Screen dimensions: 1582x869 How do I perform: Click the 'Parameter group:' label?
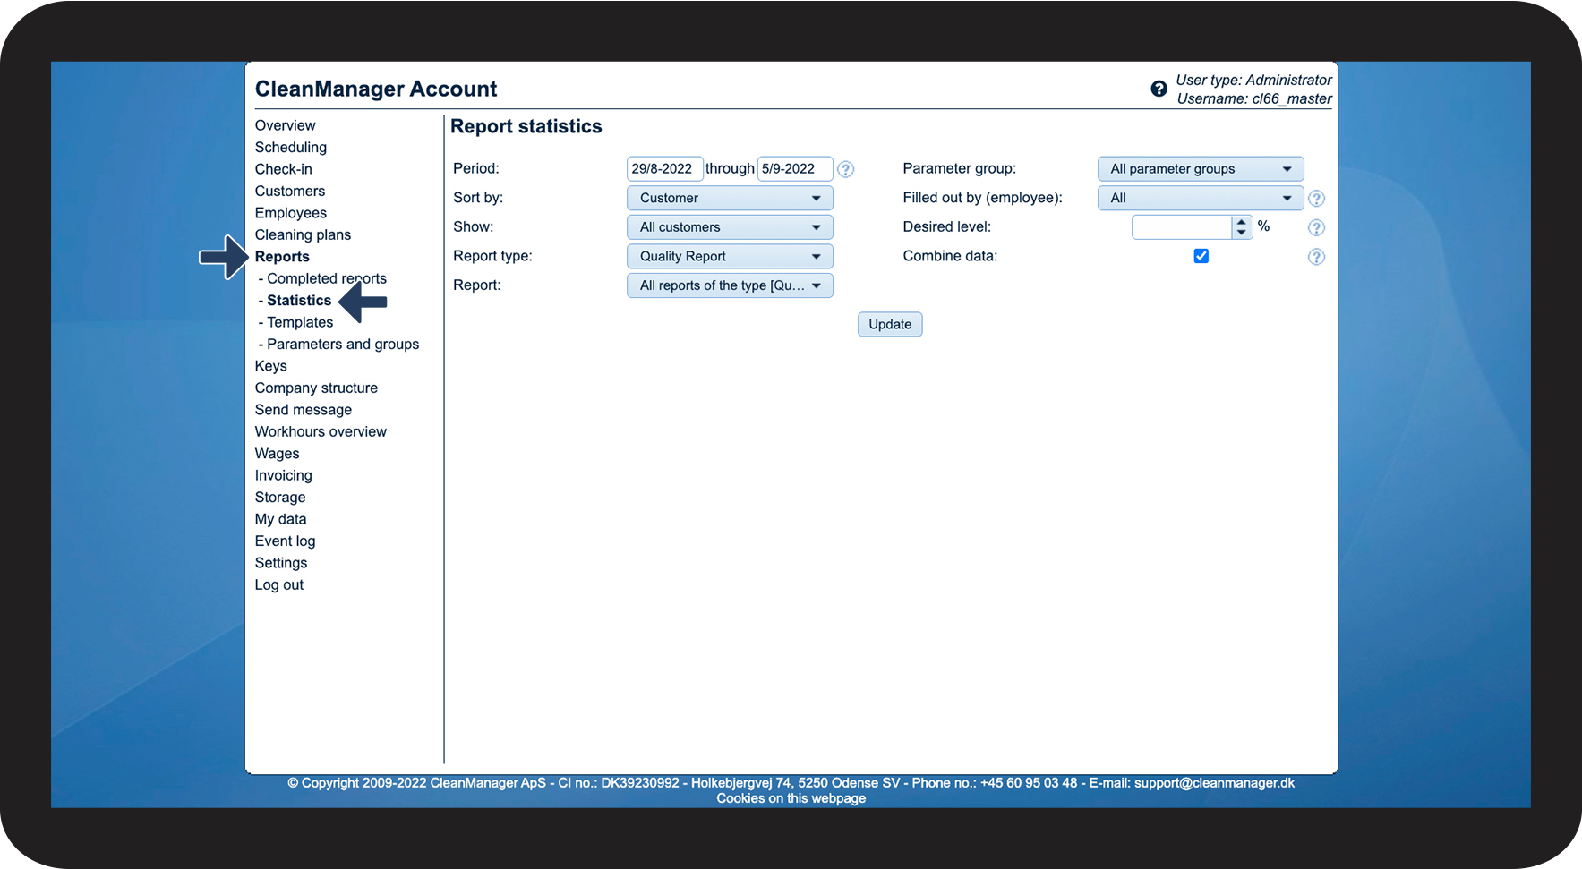[960, 168]
